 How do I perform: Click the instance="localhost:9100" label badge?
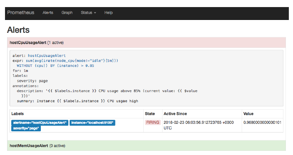click(92, 123)
